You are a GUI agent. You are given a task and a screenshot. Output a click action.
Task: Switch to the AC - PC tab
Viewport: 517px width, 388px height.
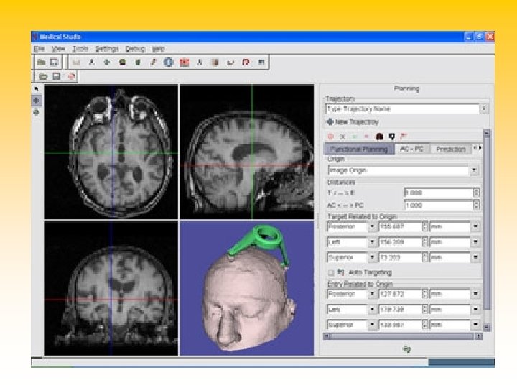click(411, 149)
